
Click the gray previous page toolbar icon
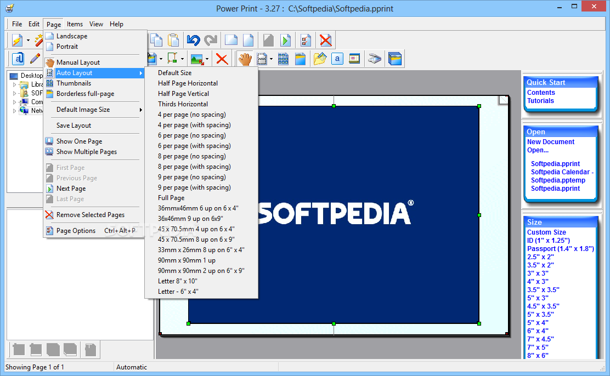point(268,40)
